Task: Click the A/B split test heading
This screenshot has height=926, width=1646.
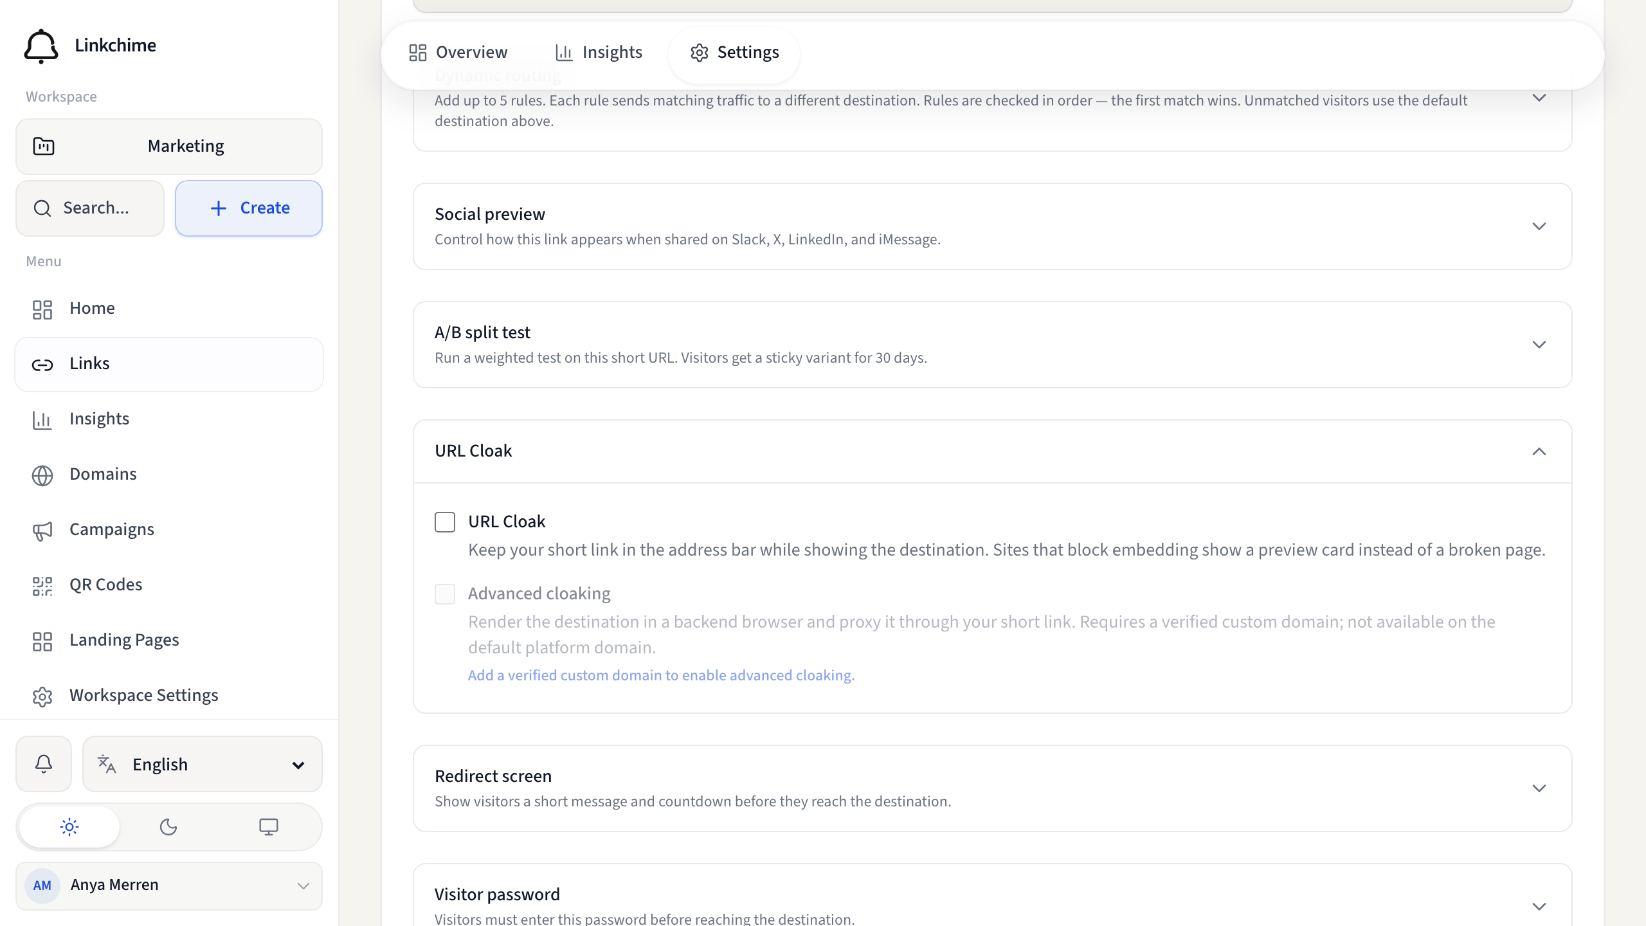Action: coord(482,332)
